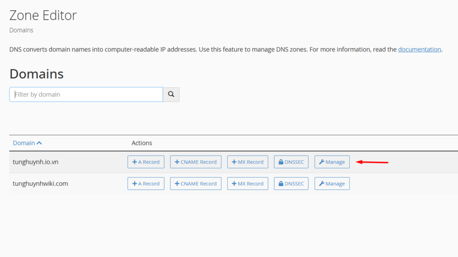The image size is (458, 257).
Task: Click the Domains breadcrumb under Zone Editor
Action: tap(21, 30)
